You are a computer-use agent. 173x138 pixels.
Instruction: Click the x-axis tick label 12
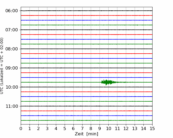tap(126, 128)
